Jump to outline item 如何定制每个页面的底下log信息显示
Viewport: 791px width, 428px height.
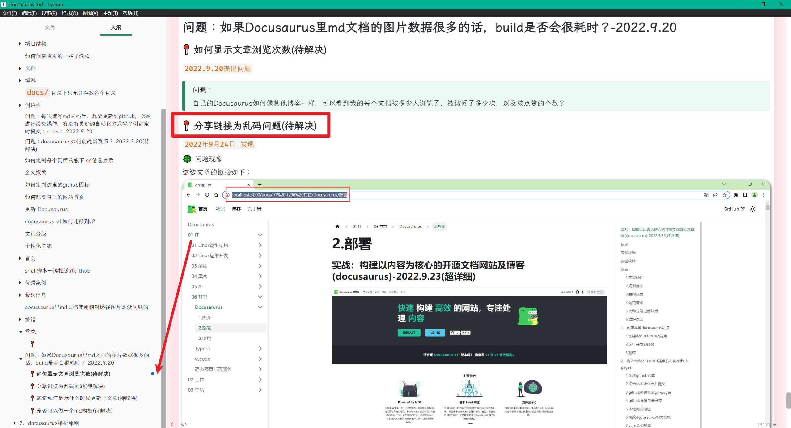69,160
